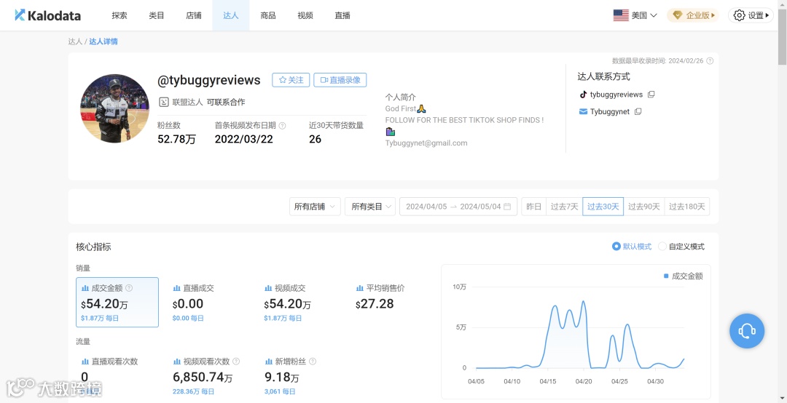787x403 pixels.
Task: Click the 联盟达人 badge icon
Action: pyautogui.click(x=164, y=102)
